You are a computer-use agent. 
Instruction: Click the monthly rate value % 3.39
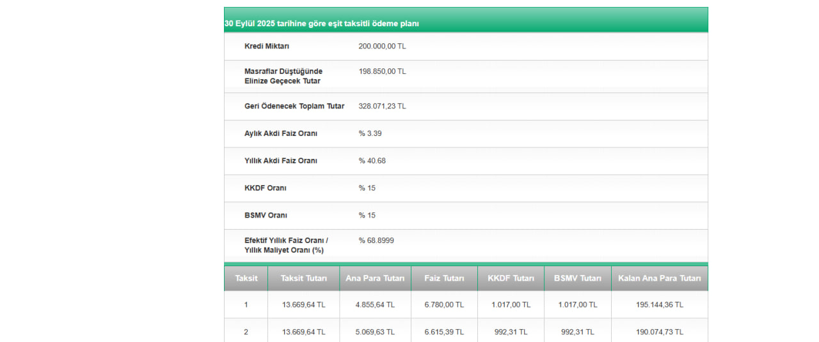370,134
